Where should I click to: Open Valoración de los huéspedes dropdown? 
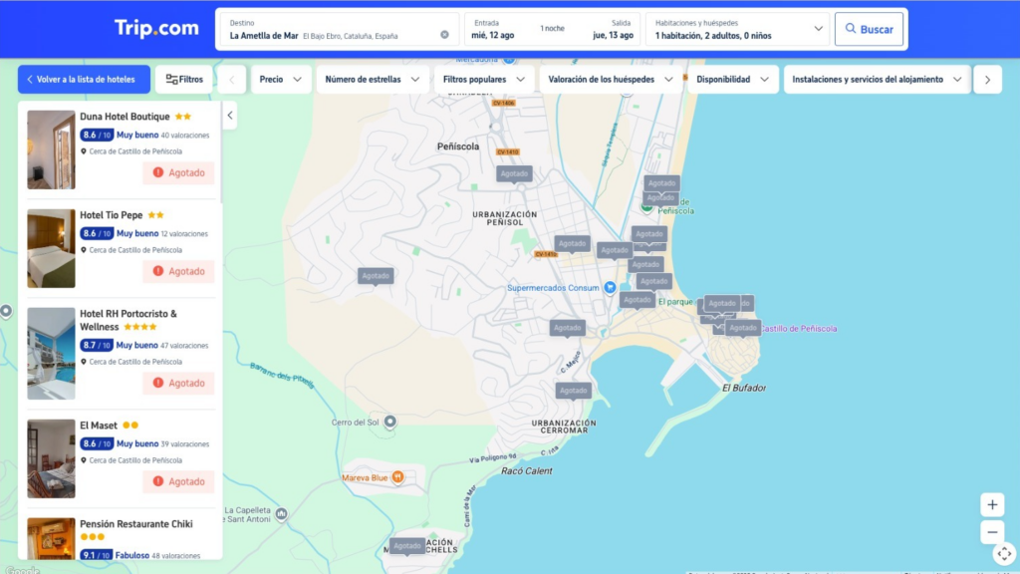611,80
